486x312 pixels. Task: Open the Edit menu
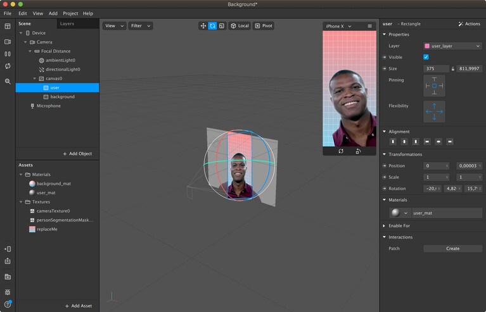23,13
